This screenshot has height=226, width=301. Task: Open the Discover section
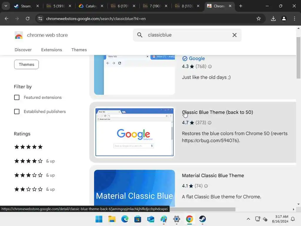tap(23, 50)
